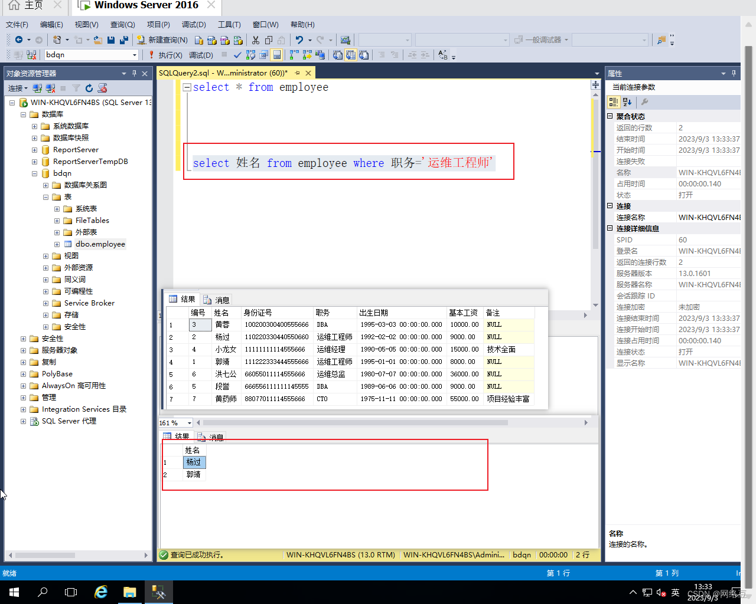The image size is (756, 604).
Task: Click disconnect icon in Object Explorer
Action: pyautogui.click(x=50, y=88)
